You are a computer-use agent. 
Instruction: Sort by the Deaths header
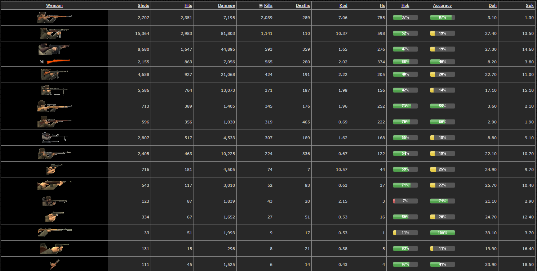pyautogui.click(x=303, y=5)
